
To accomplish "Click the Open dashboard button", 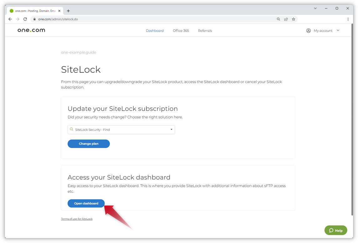I will point(86,203).
